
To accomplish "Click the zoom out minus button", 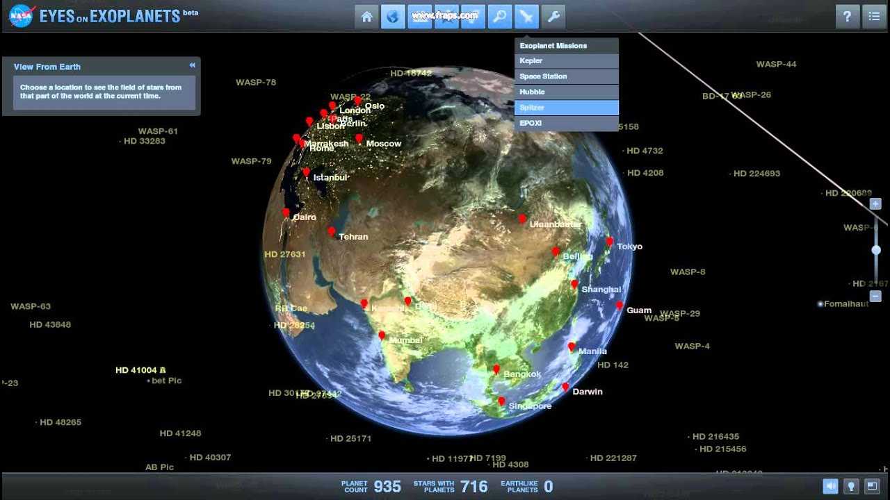I will click(x=876, y=297).
